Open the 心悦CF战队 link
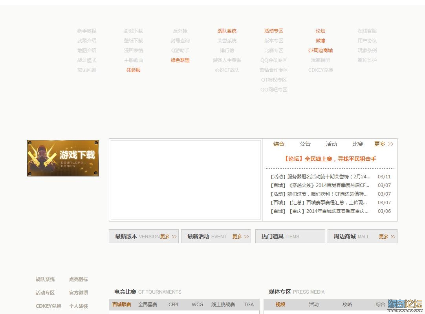 pyautogui.click(x=227, y=70)
